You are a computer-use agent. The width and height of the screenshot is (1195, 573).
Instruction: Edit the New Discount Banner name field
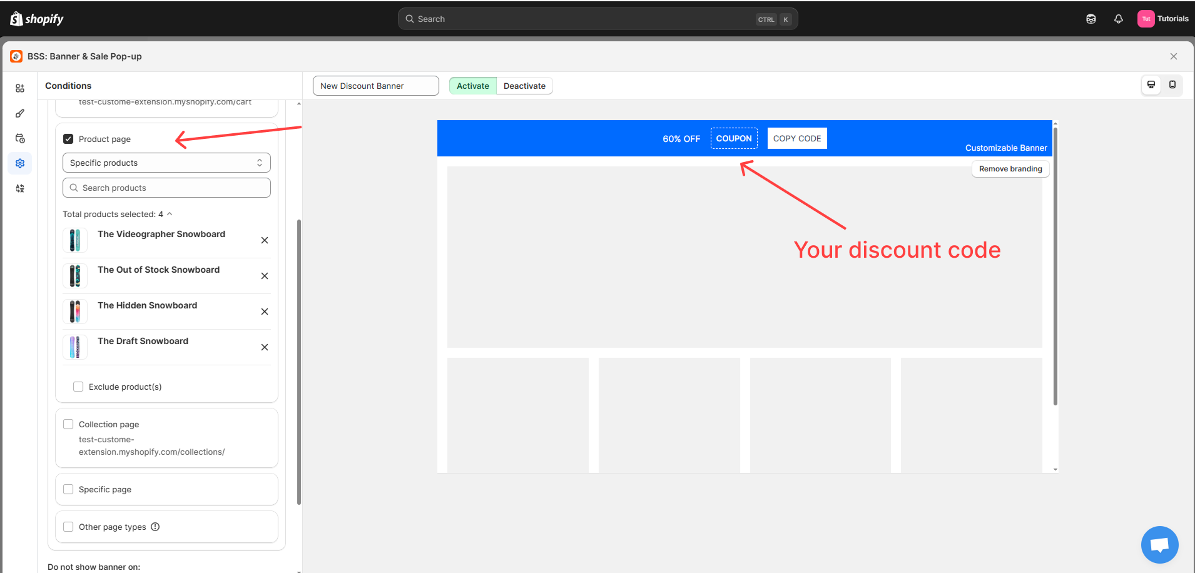[375, 86]
